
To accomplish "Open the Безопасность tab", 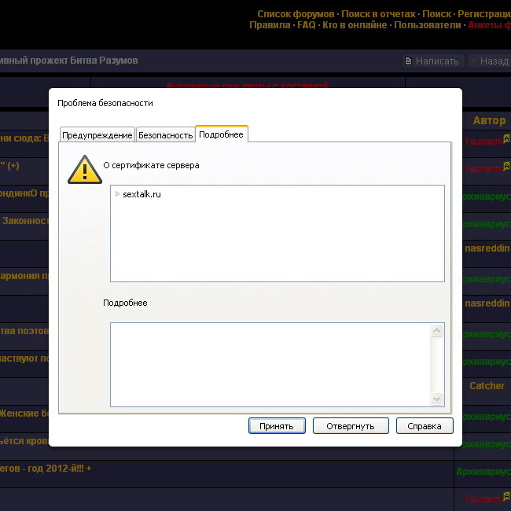I will [165, 135].
